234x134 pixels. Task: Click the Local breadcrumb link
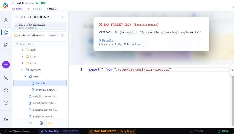pos(19,9)
